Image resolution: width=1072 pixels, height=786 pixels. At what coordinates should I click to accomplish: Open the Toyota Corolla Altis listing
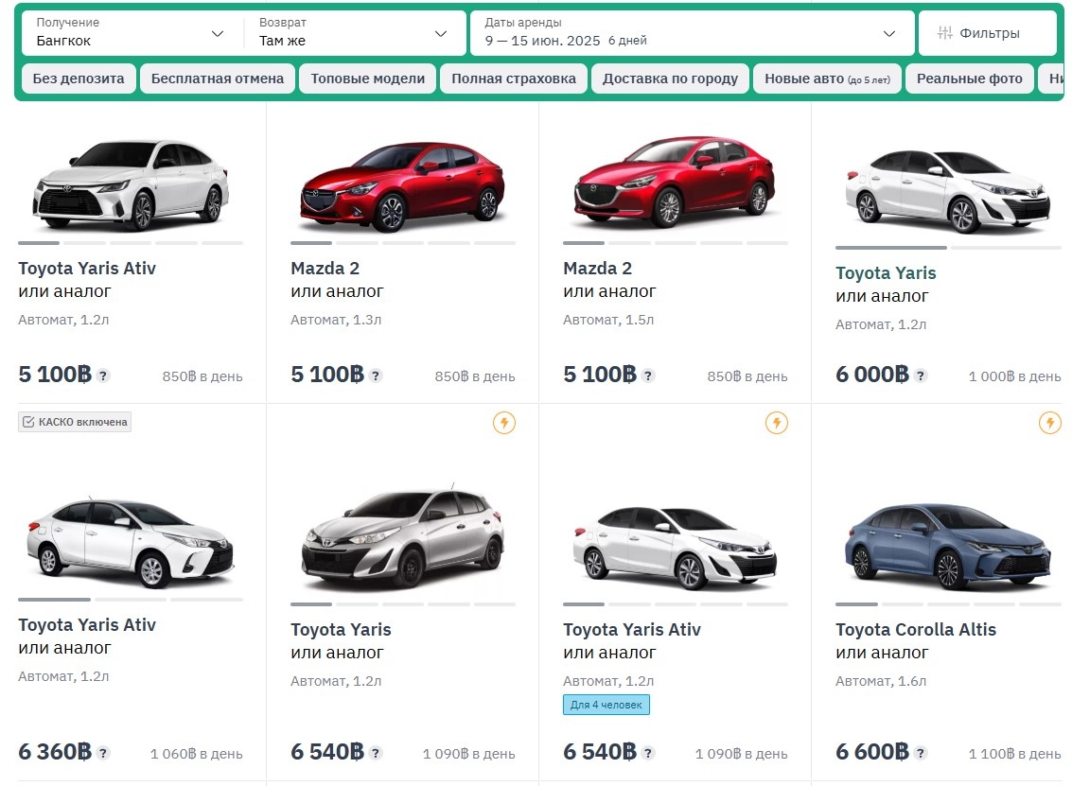[915, 629]
